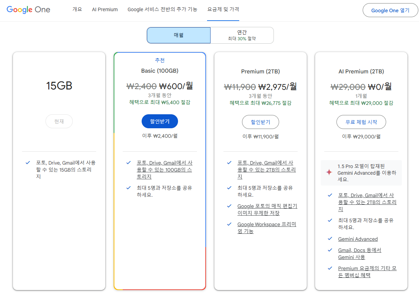Select the 요금제 및 가격 tab
The image size is (419, 296).
(x=223, y=10)
